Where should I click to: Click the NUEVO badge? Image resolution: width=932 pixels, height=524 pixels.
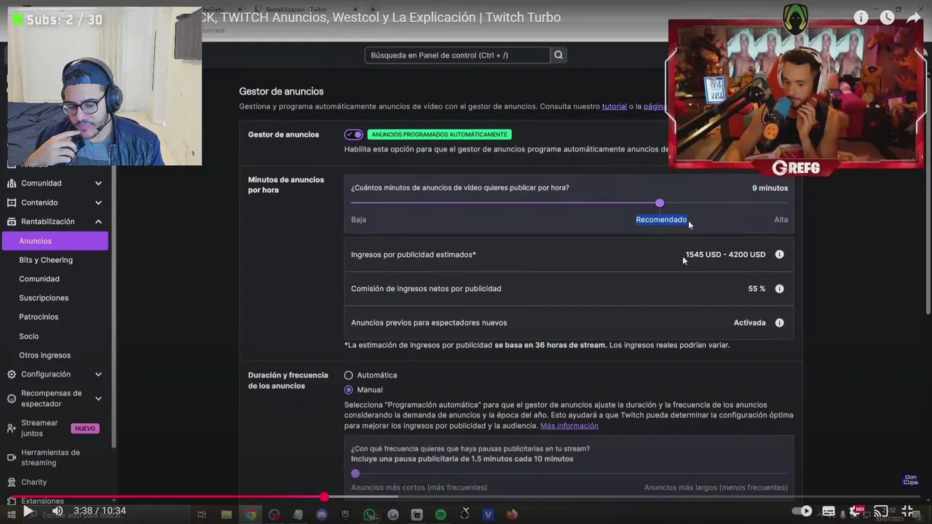pyautogui.click(x=85, y=429)
